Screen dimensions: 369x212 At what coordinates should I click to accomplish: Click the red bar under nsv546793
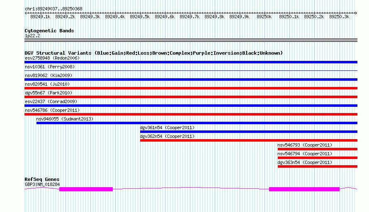tap(318, 149)
